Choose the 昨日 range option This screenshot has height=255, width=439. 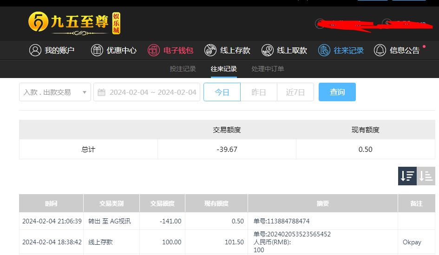coord(259,92)
